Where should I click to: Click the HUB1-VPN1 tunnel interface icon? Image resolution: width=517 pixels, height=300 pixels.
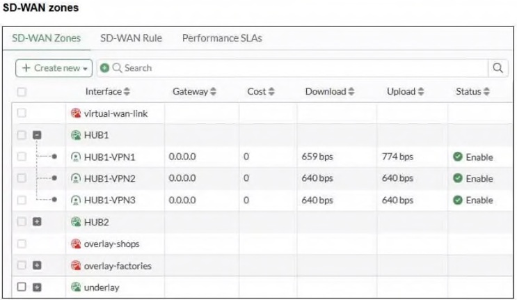(77, 157)
